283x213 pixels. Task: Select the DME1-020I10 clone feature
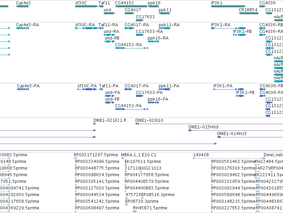tap(209, 124)
